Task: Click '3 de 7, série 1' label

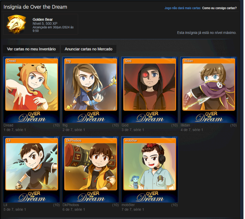Action: click(133, 130)
